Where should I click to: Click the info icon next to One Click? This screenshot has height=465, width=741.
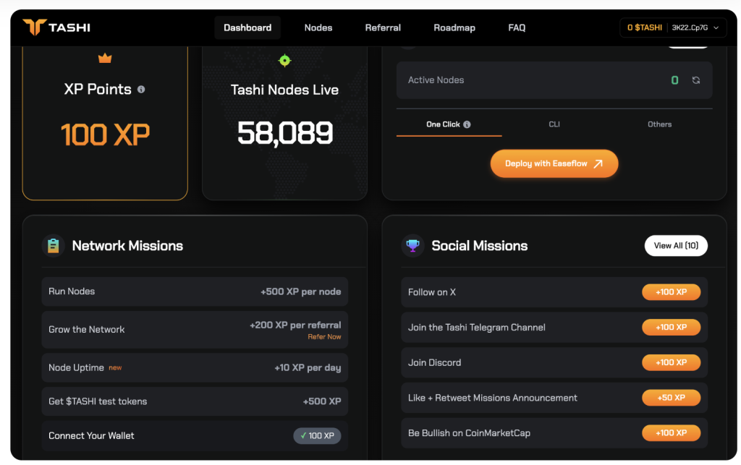(467, 124)
